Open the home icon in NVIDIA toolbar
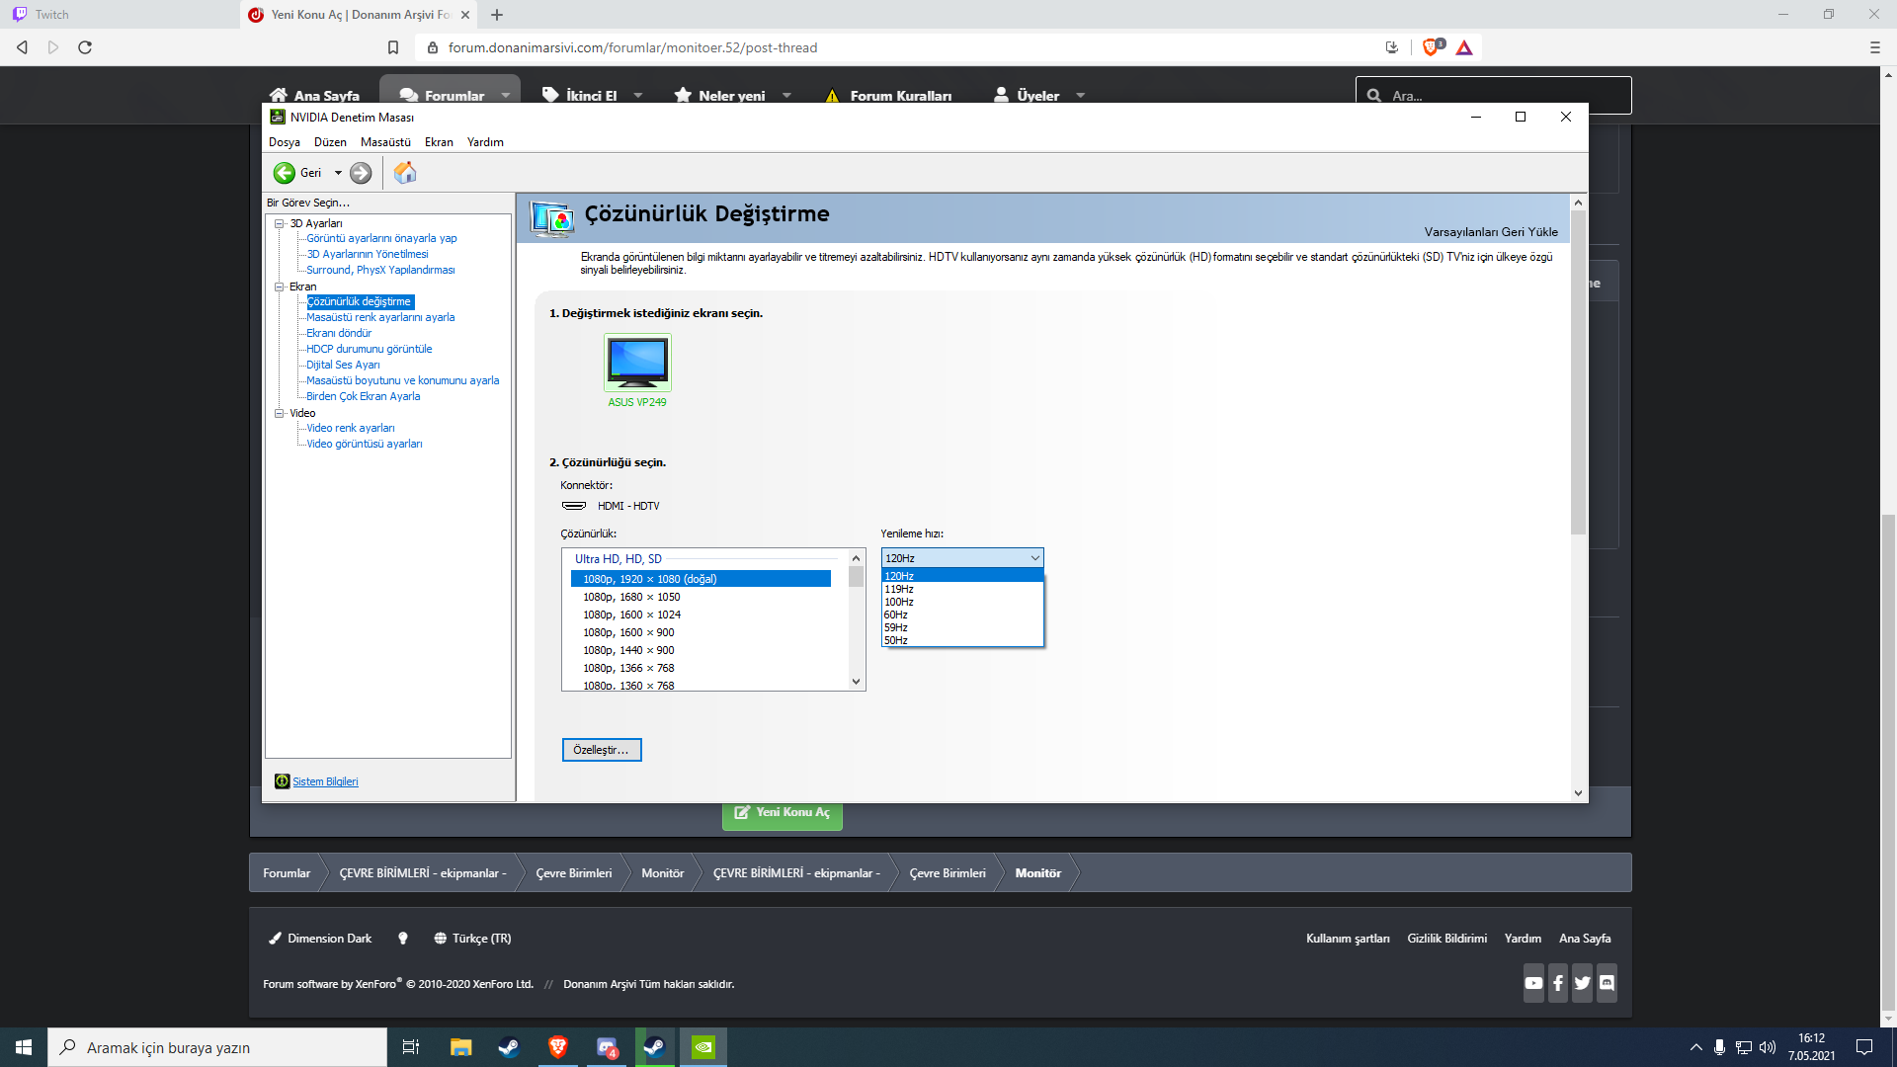Screen dimensions: 1897x1067 pos(405,173)
